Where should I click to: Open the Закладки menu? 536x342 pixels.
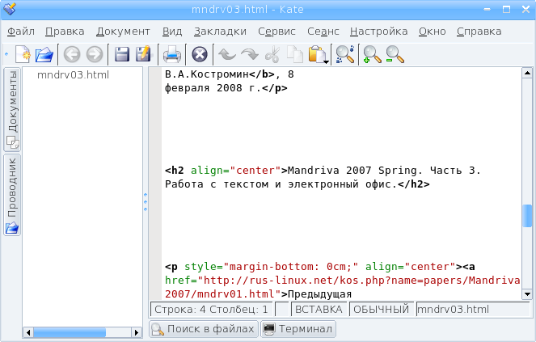(220, 32)
